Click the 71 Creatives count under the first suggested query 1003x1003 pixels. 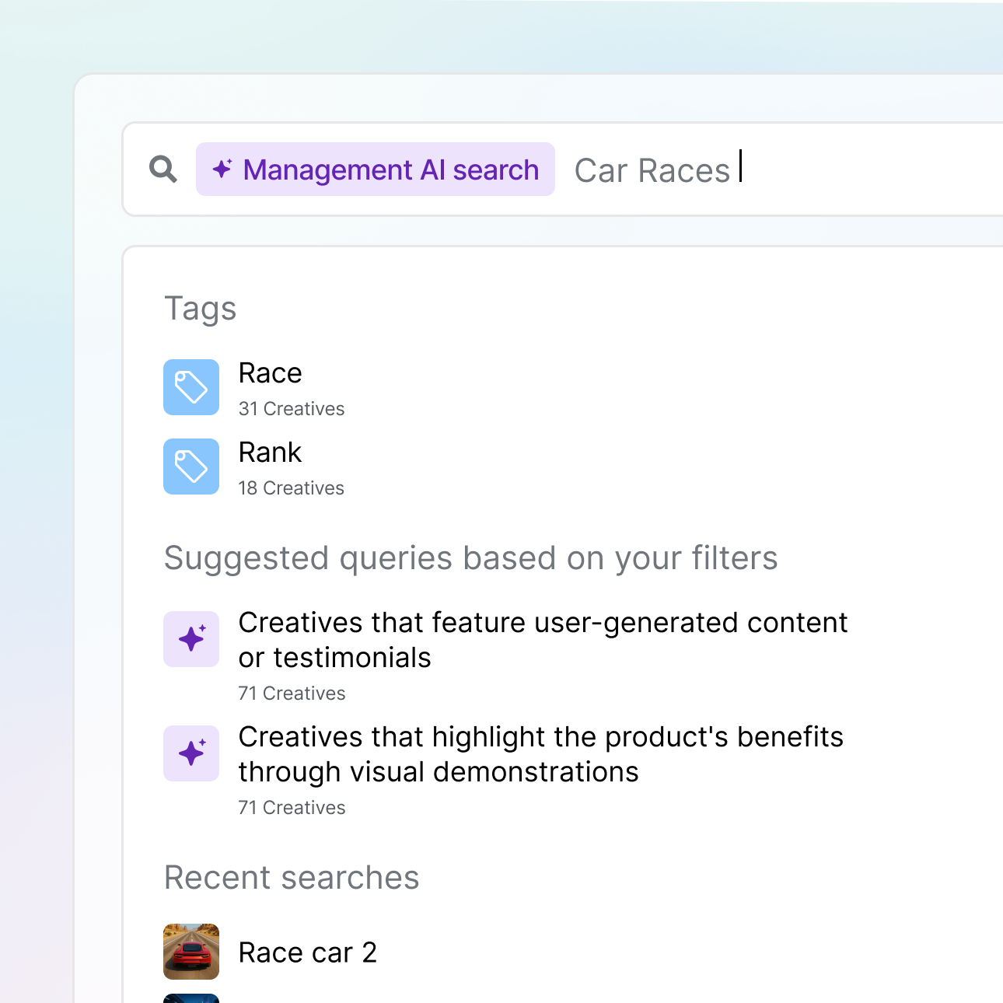coord(292,693)
